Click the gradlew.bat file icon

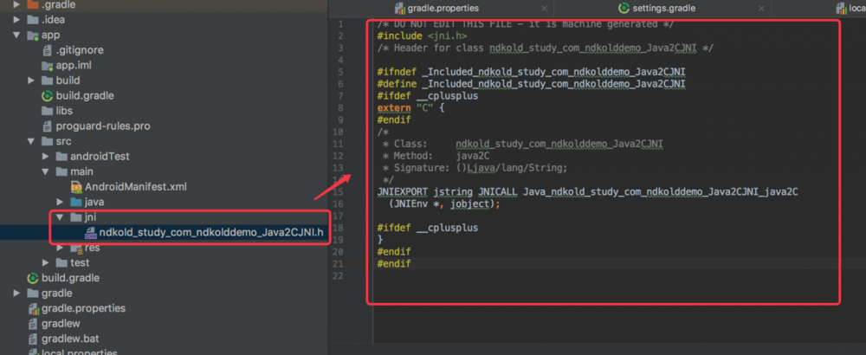point(33,339)
